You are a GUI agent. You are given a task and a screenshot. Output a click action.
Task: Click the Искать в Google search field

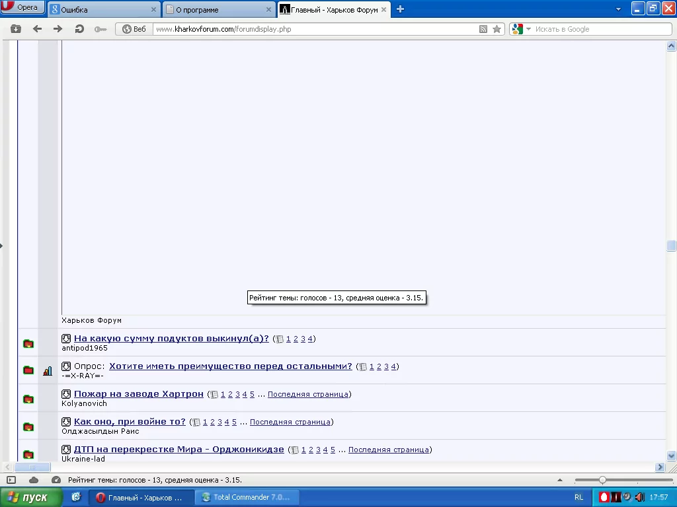click(602, 29)
